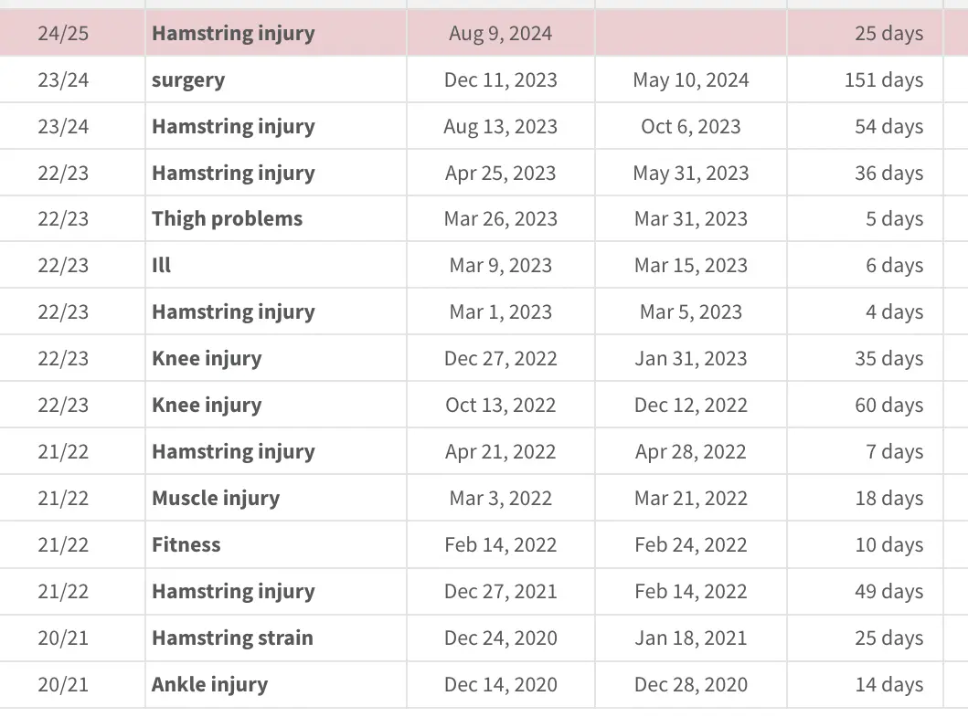The image size is (968, 717).
Task: Click the Dec 24, 2020 start date
Action: point(501,638)
